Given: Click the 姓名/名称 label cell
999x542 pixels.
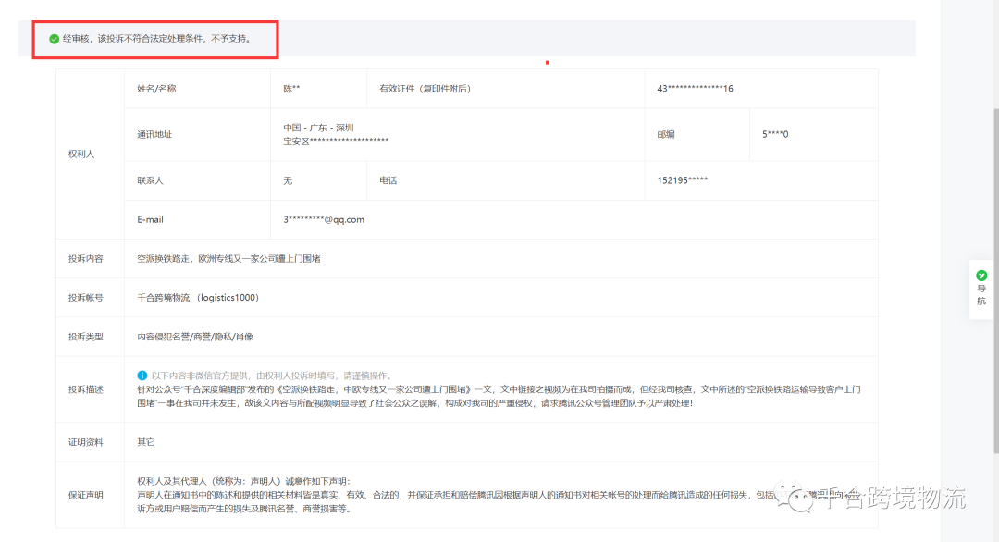Looking at the screenshot, I should click(x=198, y=89).
